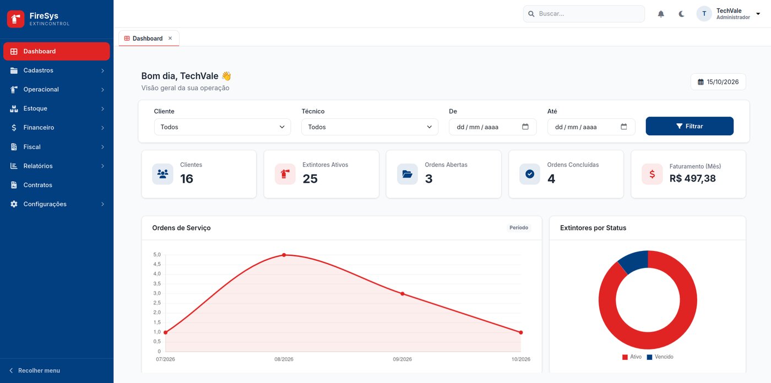Open the Cliente dropdown
The height and width of the screenshot is (383, 771).
tap(222, 127)
